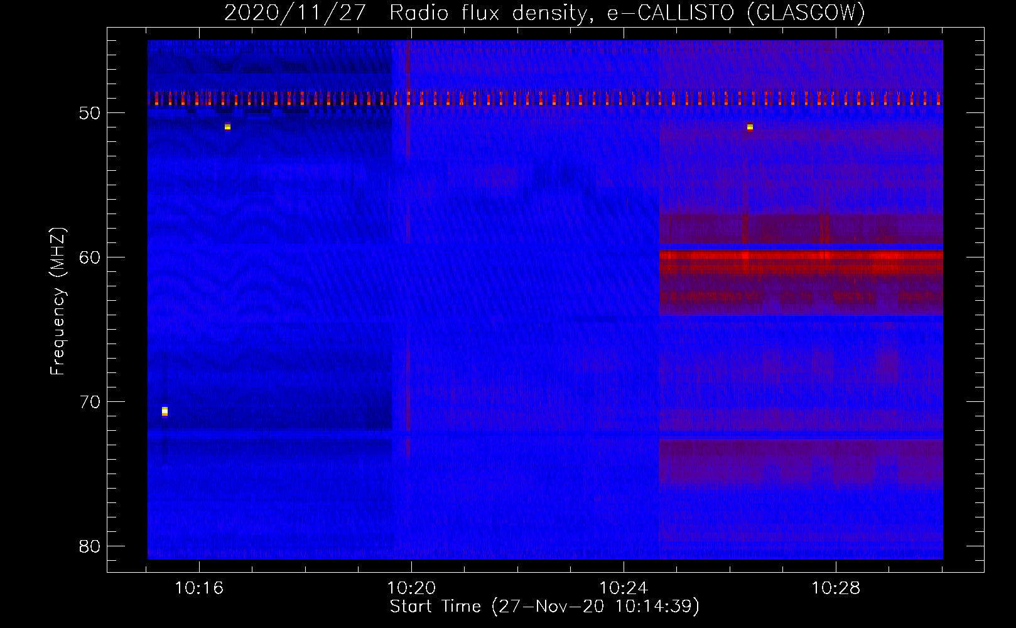Viewport: 1016px width, 628px height.
Task: Click the bright red band at 60 MHz
Action: tap(801, 256)
